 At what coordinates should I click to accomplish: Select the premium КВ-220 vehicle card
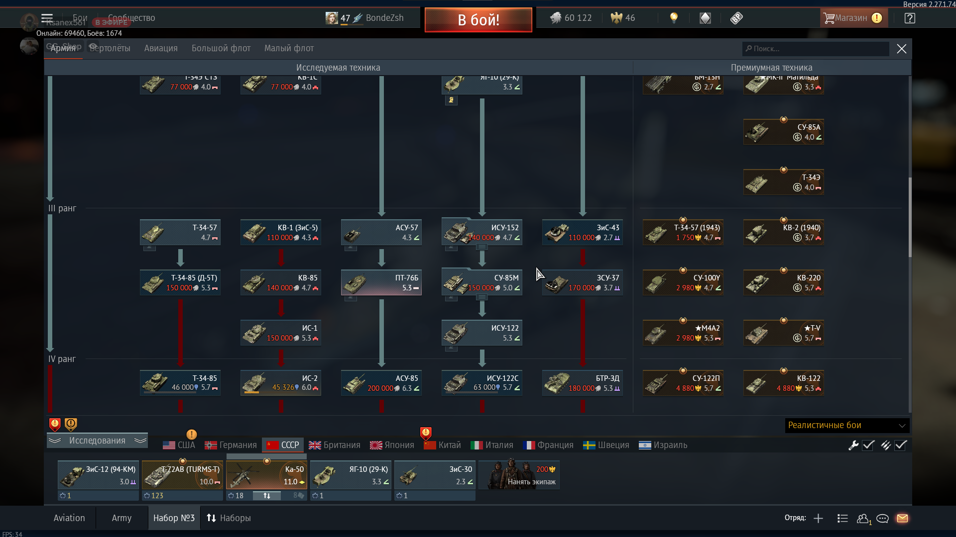784,282
